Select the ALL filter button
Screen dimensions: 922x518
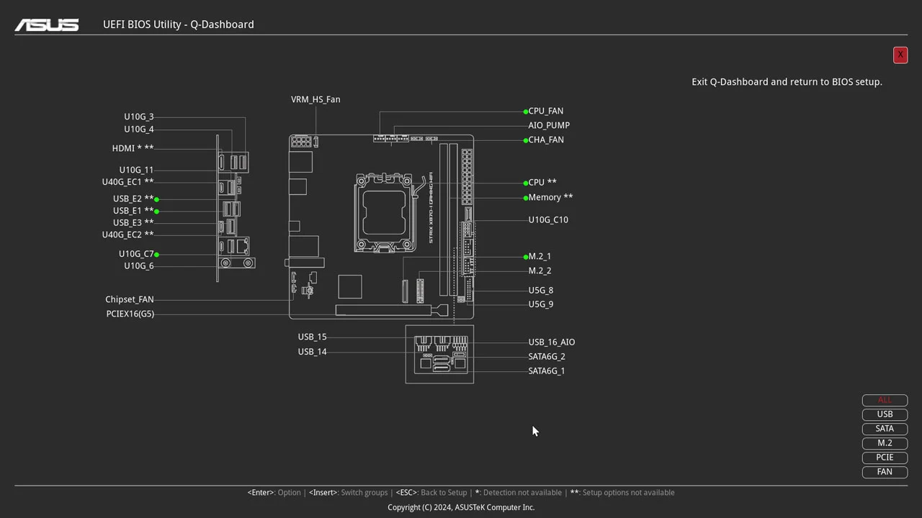coord(885,399)
